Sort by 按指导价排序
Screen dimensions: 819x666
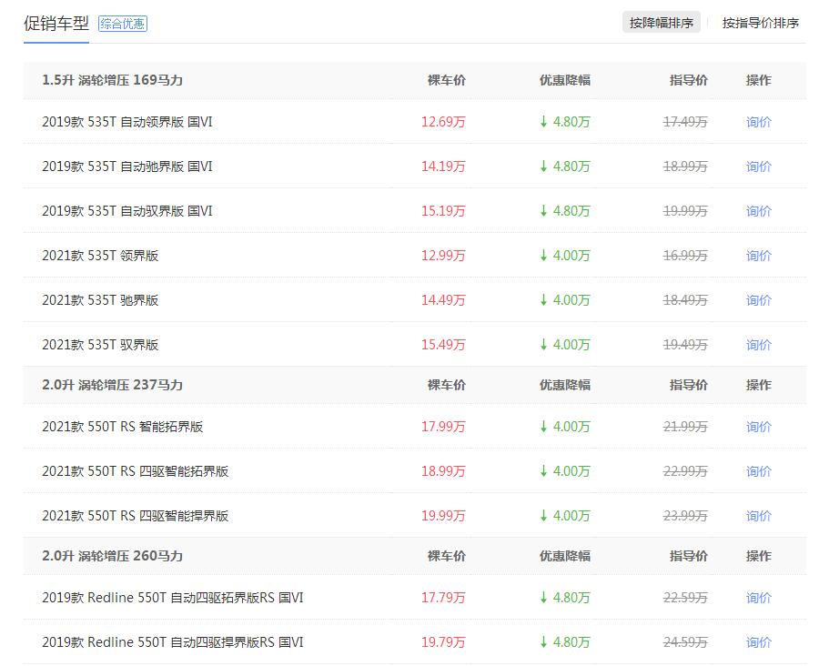click(x=761, y=23)
